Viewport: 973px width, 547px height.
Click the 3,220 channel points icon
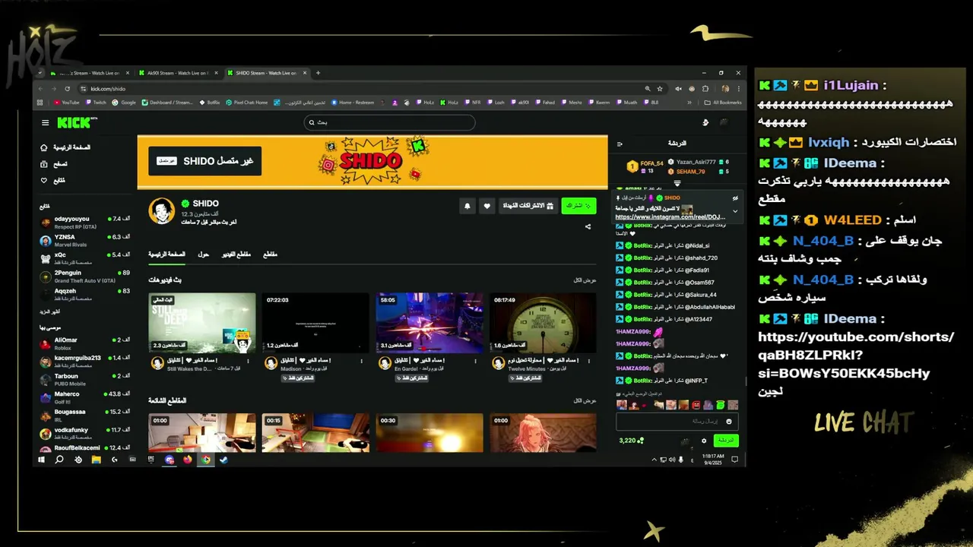pyautogui.click(x=641, y=441)
